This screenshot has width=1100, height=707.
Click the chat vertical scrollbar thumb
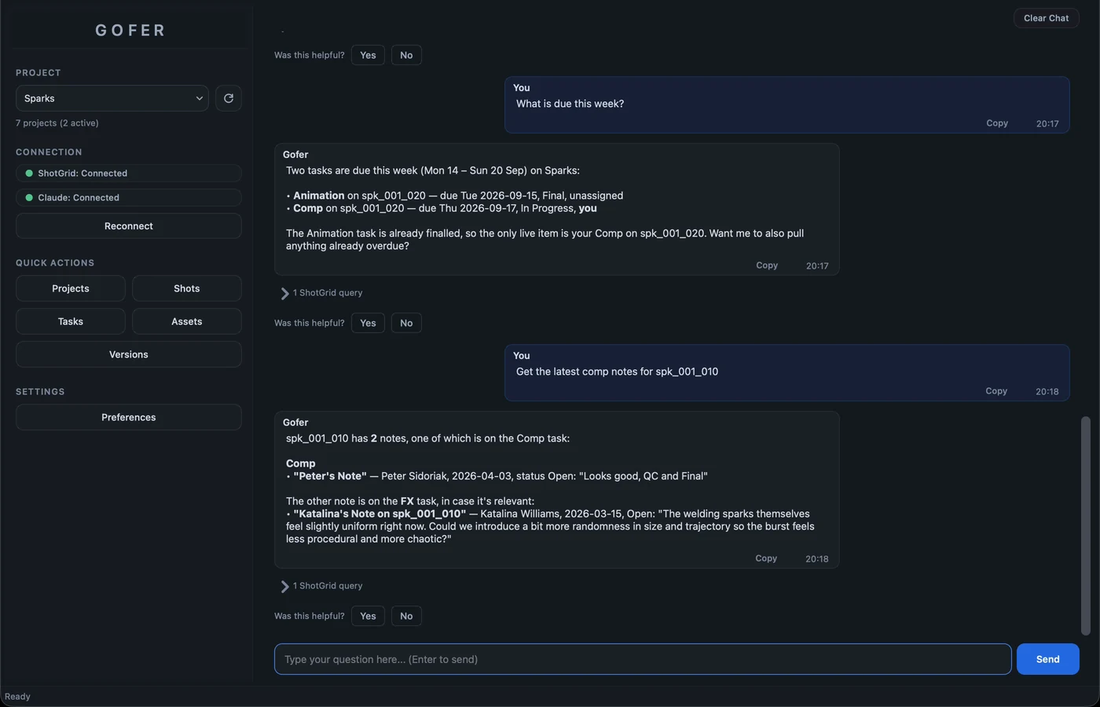pos(1086,526)
